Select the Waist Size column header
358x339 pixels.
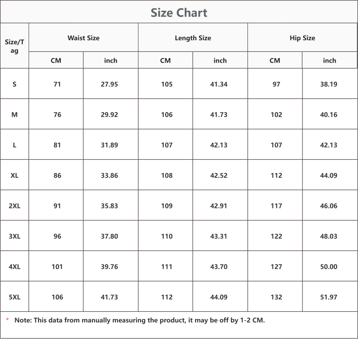point(83,38)
